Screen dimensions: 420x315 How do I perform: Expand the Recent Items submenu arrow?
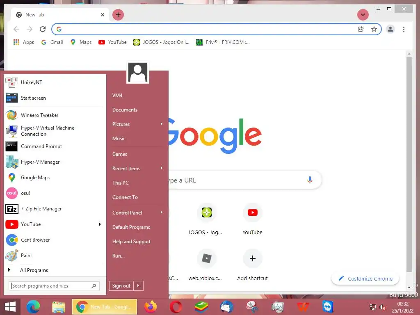161,168
